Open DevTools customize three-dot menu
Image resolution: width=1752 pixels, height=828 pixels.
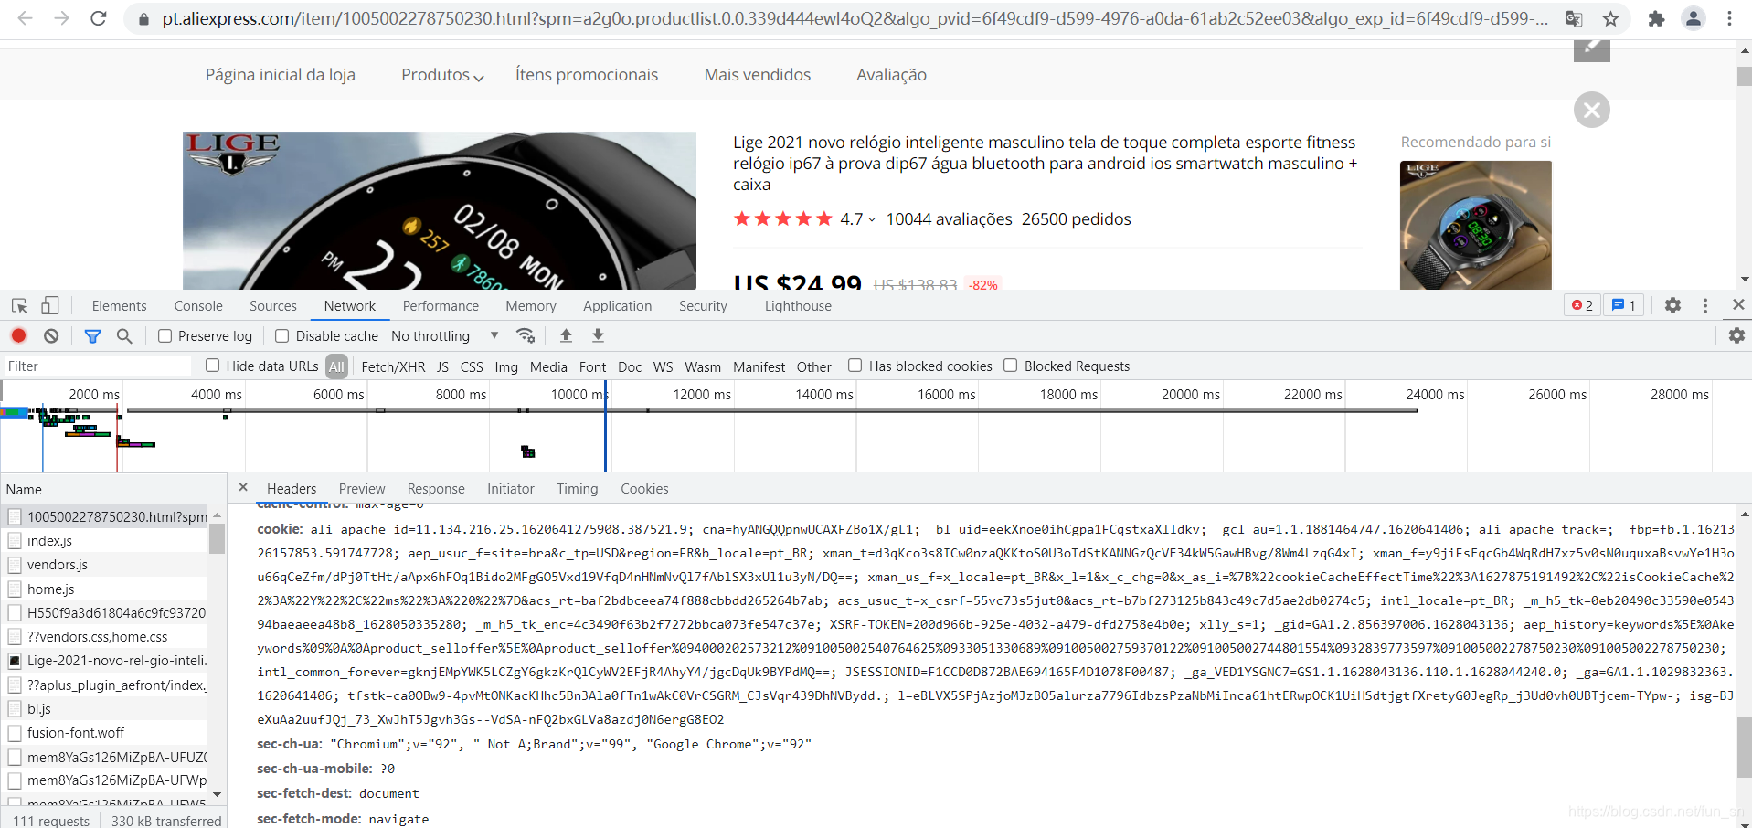pos(1705,305)
